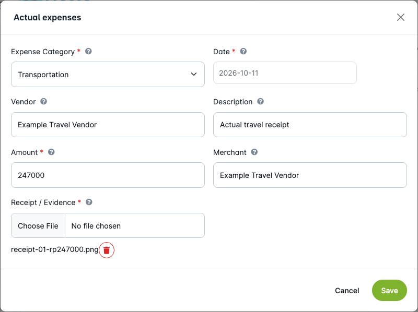Screen dimensions: 418x312
Task: Click the 'Actual expenses' dialog title
Action: point(48,17)
